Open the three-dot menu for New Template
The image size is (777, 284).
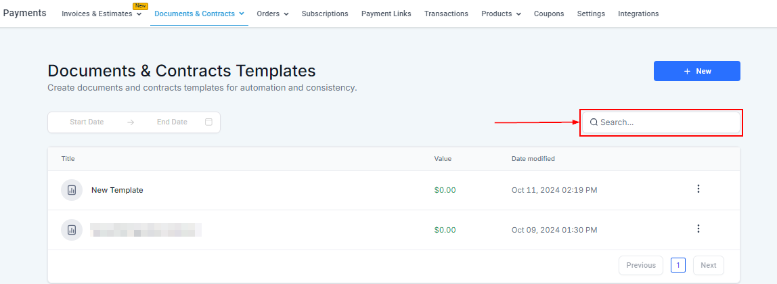coord(698,189)
